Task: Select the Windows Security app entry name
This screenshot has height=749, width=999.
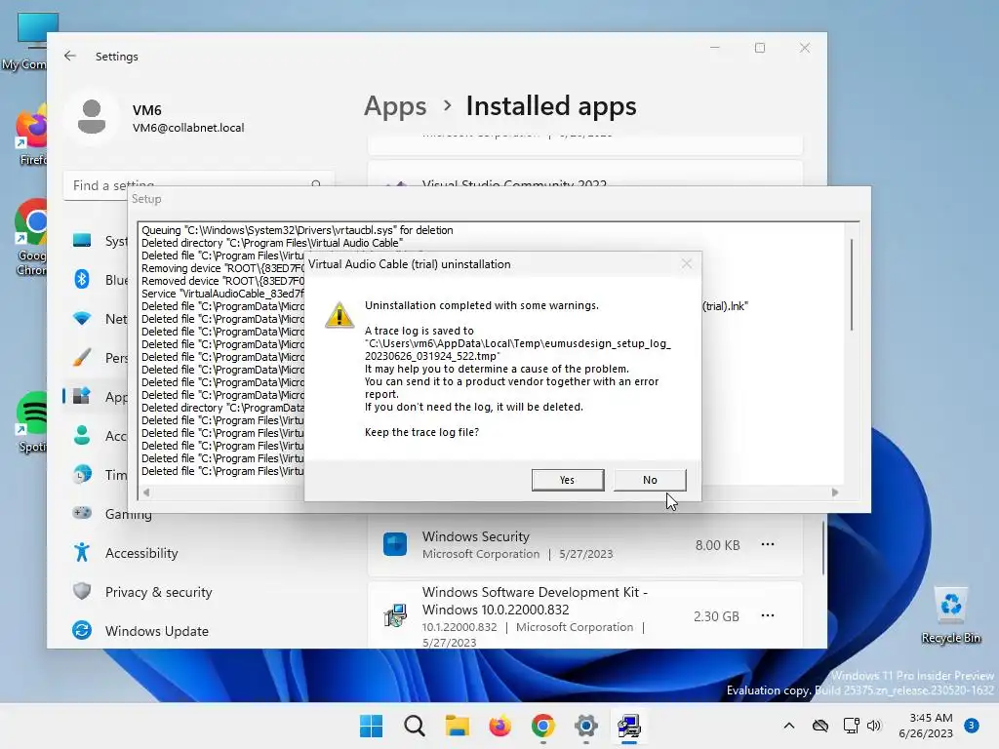Action: (475, 536)
